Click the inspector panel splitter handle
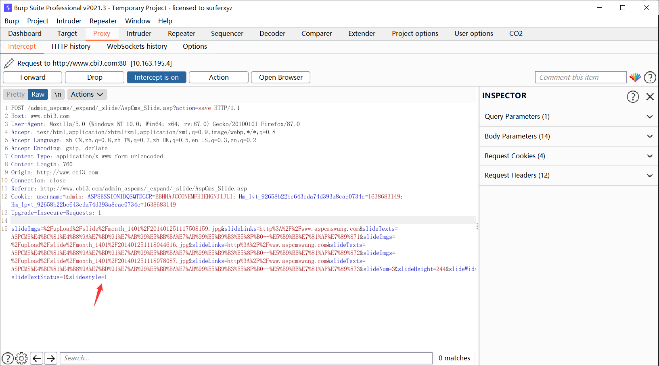 click(477, 226)
